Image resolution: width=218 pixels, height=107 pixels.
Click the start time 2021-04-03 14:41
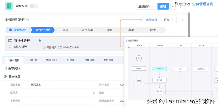point(69,47)
